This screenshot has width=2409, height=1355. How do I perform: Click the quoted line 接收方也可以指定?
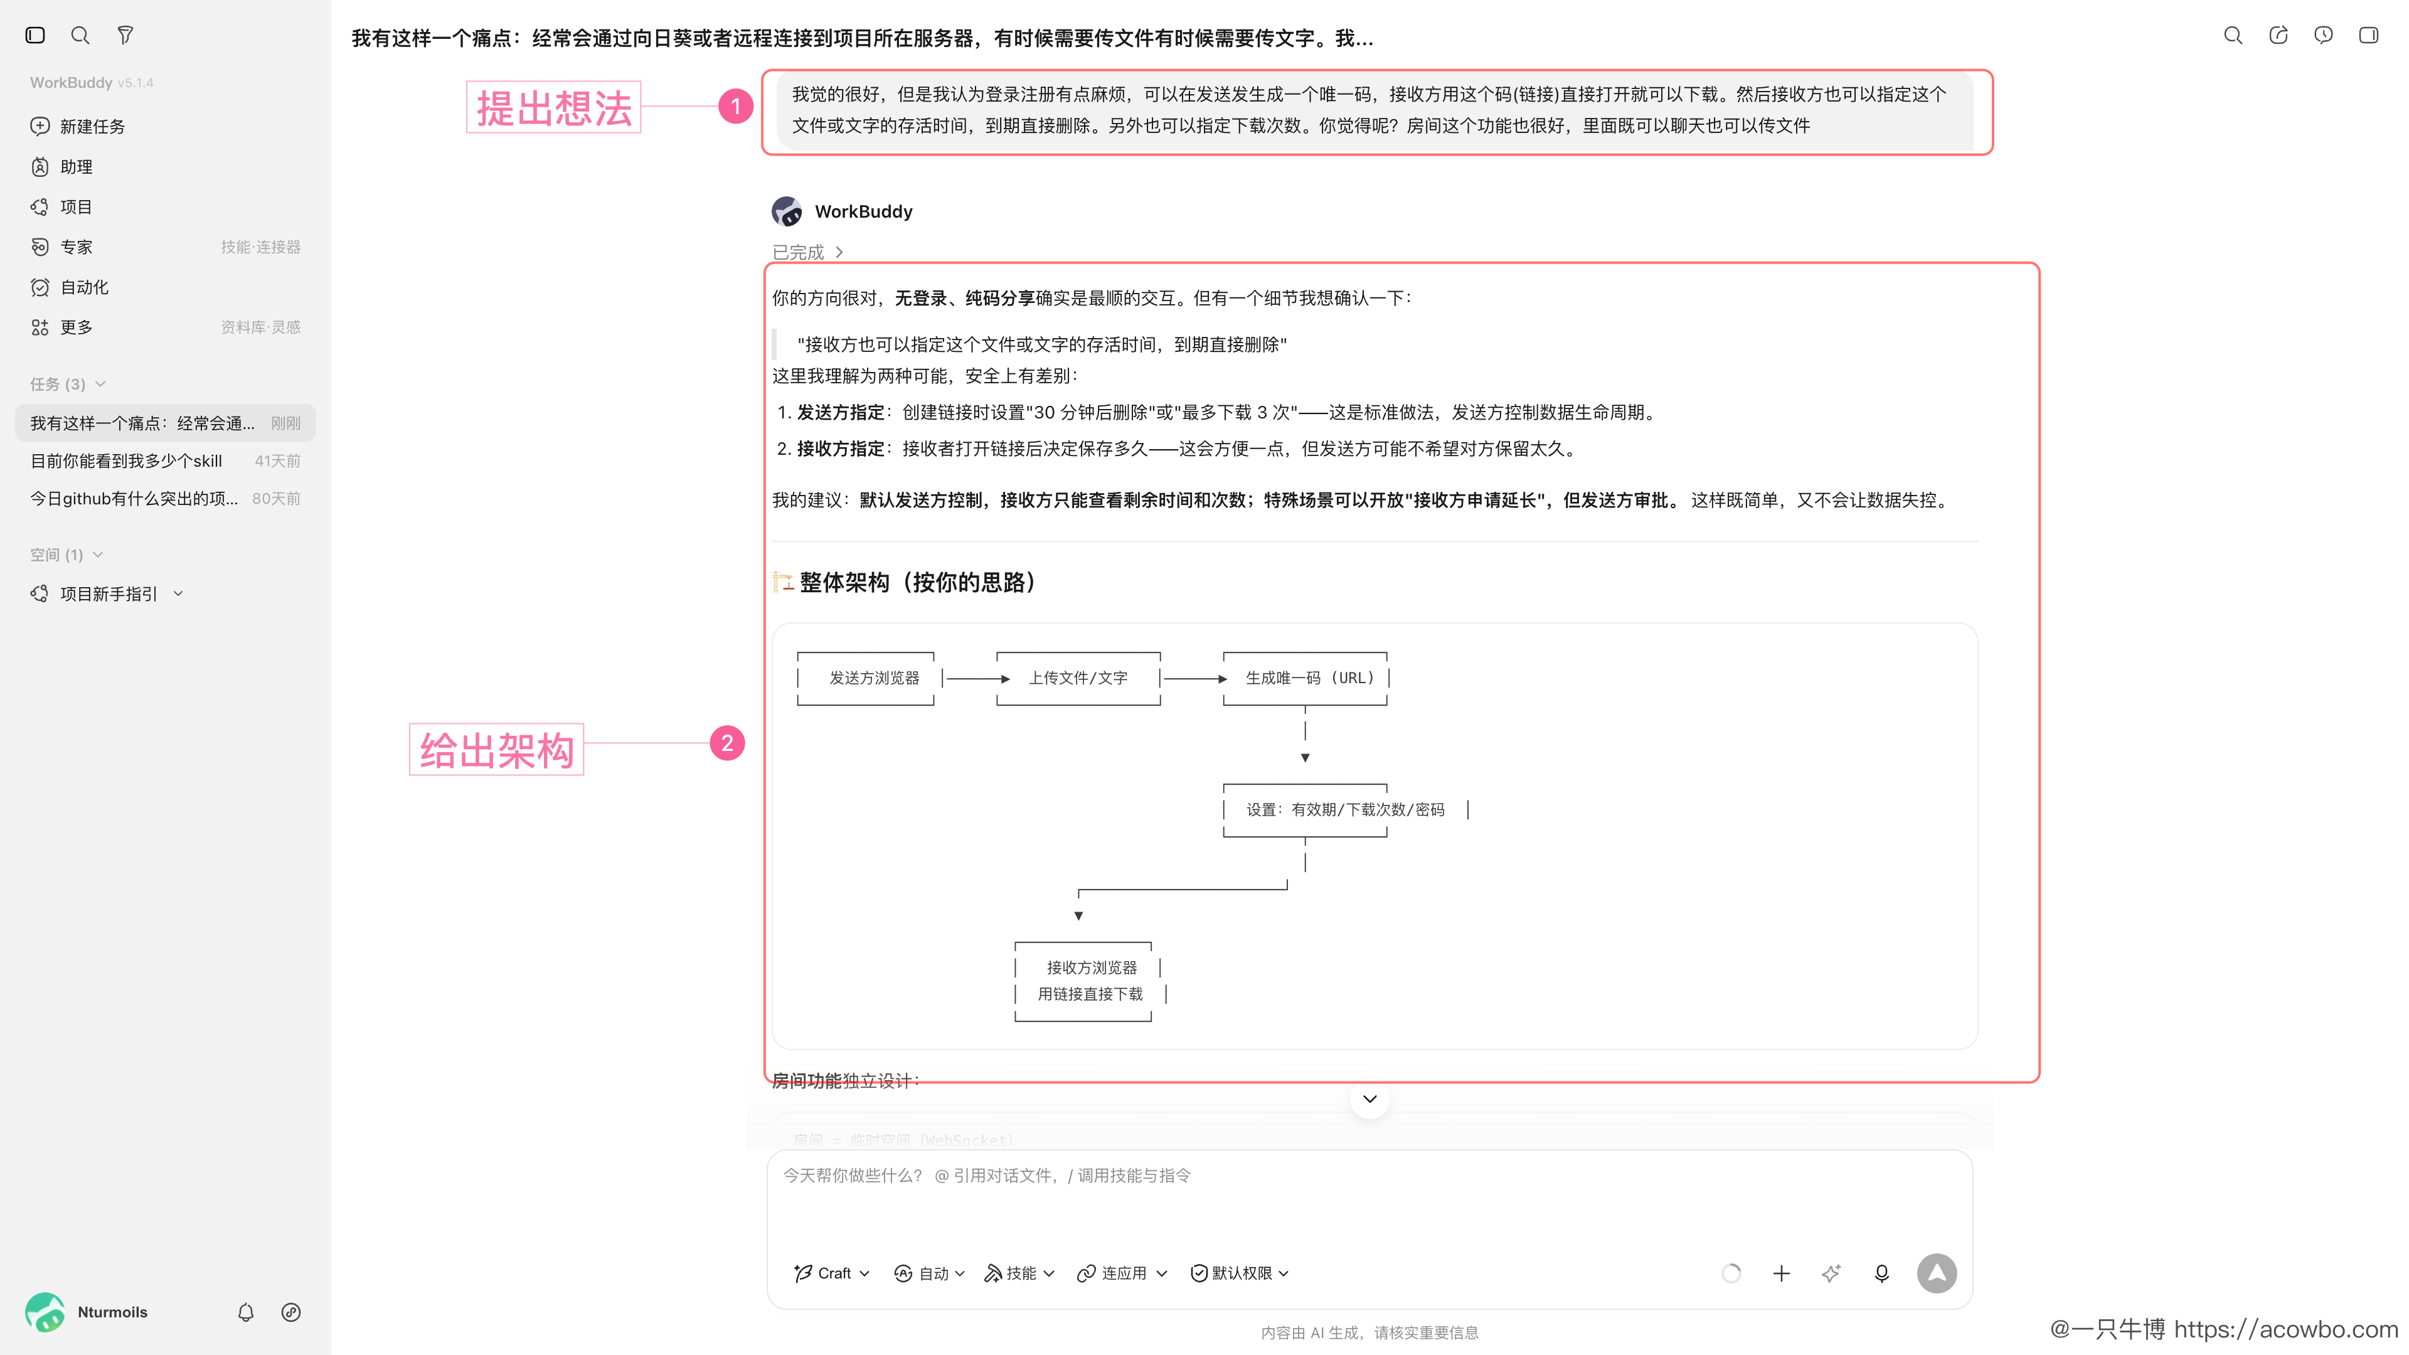pyautogui.click(x=1042, y=344)
